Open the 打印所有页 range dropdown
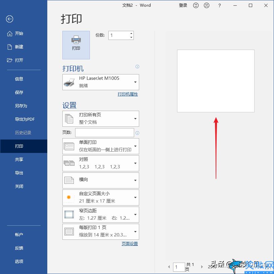Screen dimensions: 274x274 (101, 119)
